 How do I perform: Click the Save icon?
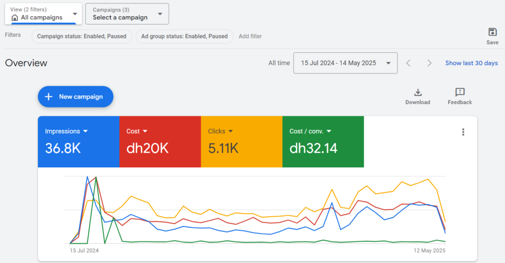pyautogui.click(x=492, y=33)
